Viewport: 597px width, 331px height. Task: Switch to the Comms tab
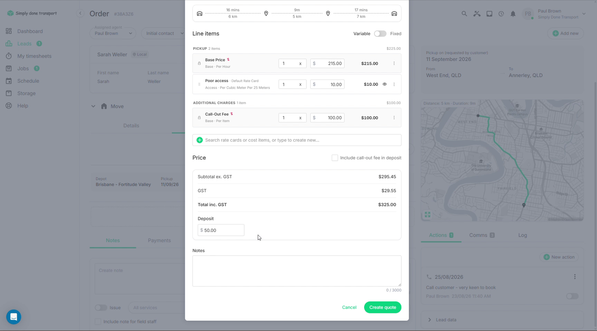point(482,235)
